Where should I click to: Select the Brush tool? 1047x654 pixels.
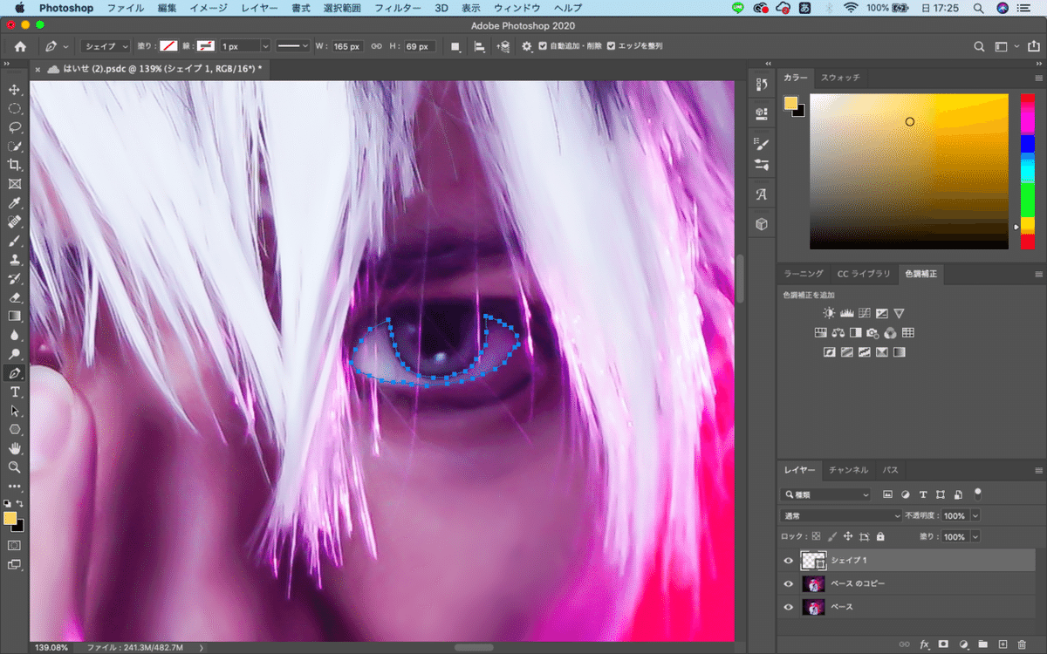coord(14,241)
